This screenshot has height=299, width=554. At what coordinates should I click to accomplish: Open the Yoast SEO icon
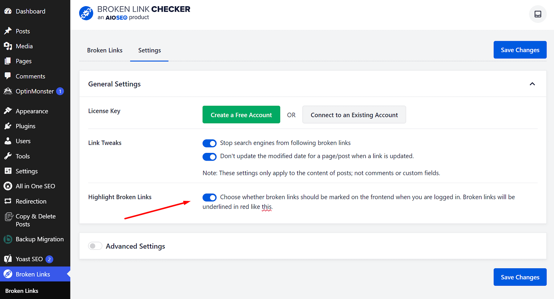8,259
